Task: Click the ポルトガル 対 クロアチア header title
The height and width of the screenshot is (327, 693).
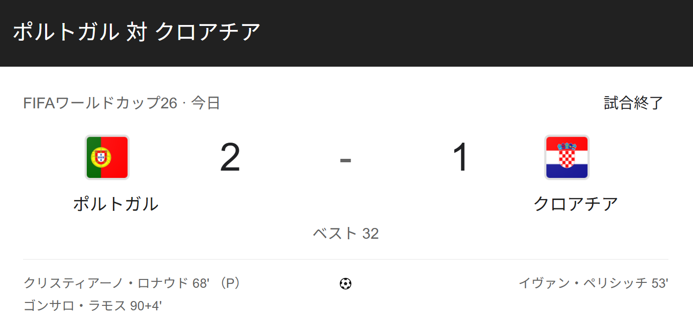Action: pos(136,32)
